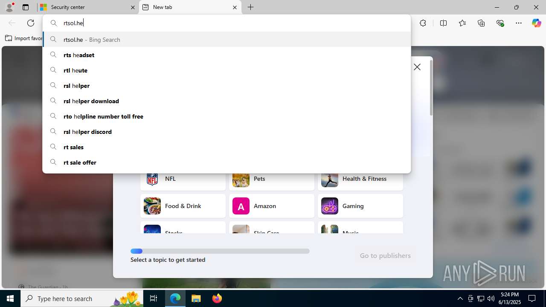The width and height of the screenshot is (546, 307).
Task: Open the Windows Start menu
Action: click(x=10, y=298)
